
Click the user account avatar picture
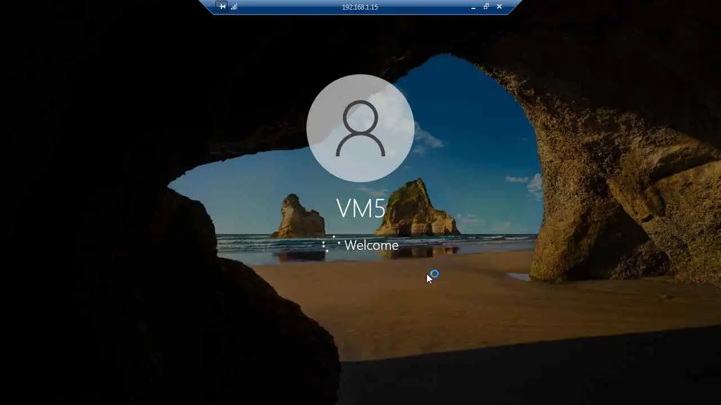pyautogui.click(x=360, y=128)
